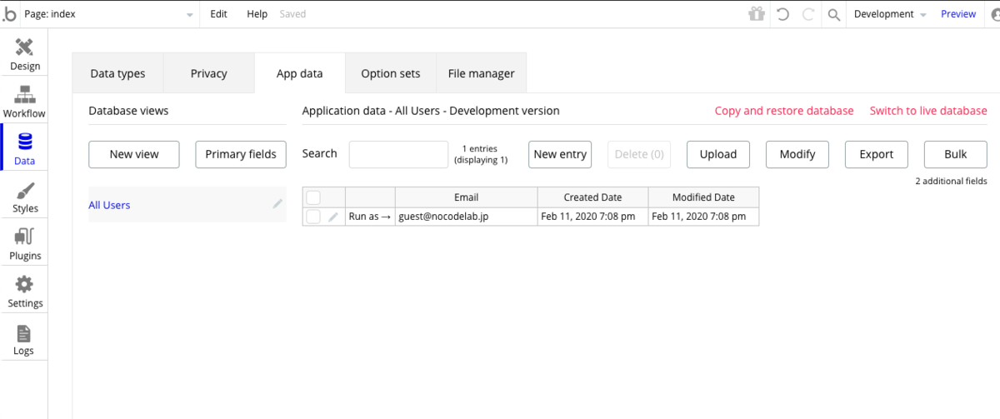Click the gift icon in top bar
Screen dimensions: 1000x419
coord(756,14)
